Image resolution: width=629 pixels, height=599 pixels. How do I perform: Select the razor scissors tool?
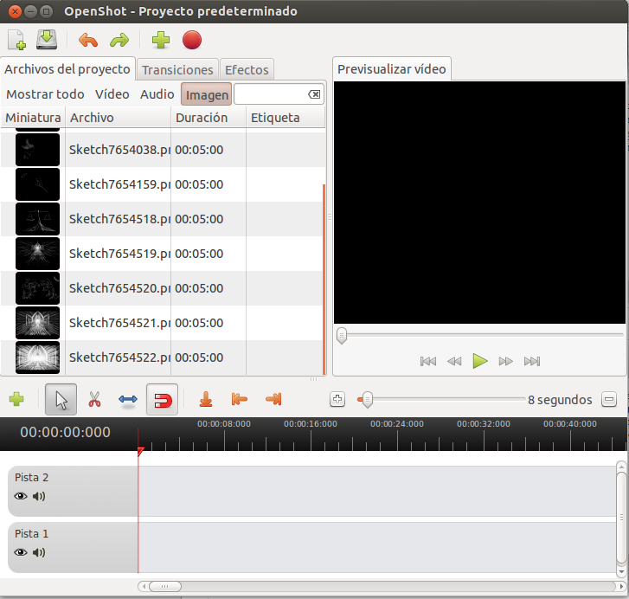coord(94,400)
